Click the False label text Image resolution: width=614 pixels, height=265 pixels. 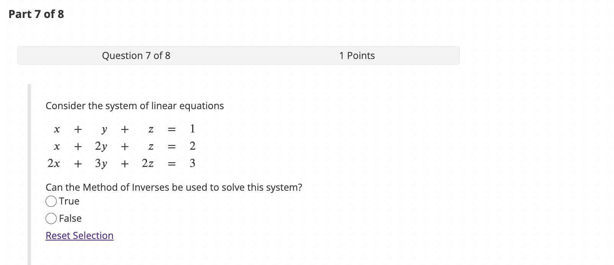click(70, 218)
